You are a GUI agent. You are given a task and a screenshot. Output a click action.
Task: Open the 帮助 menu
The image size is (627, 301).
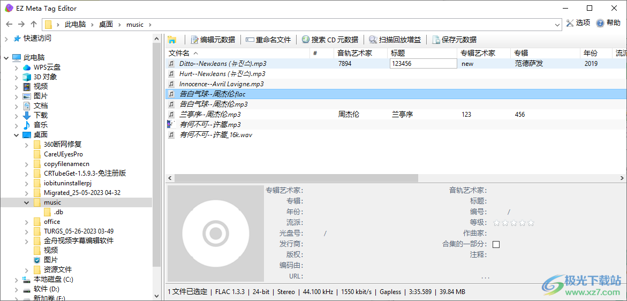click(609, 23)
